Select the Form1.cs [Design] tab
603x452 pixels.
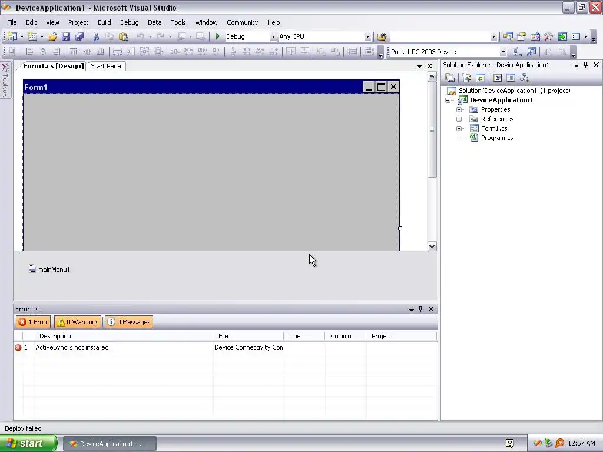pyautogui.click(x=54, y=66)
